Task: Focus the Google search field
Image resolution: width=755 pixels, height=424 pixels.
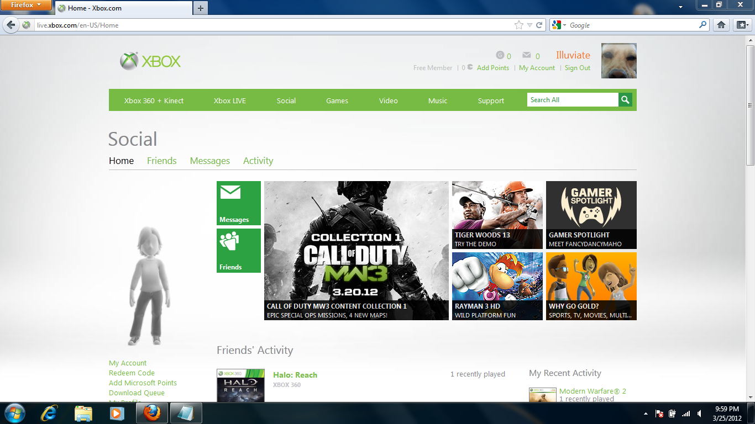Action: click(x=633, y=25)
